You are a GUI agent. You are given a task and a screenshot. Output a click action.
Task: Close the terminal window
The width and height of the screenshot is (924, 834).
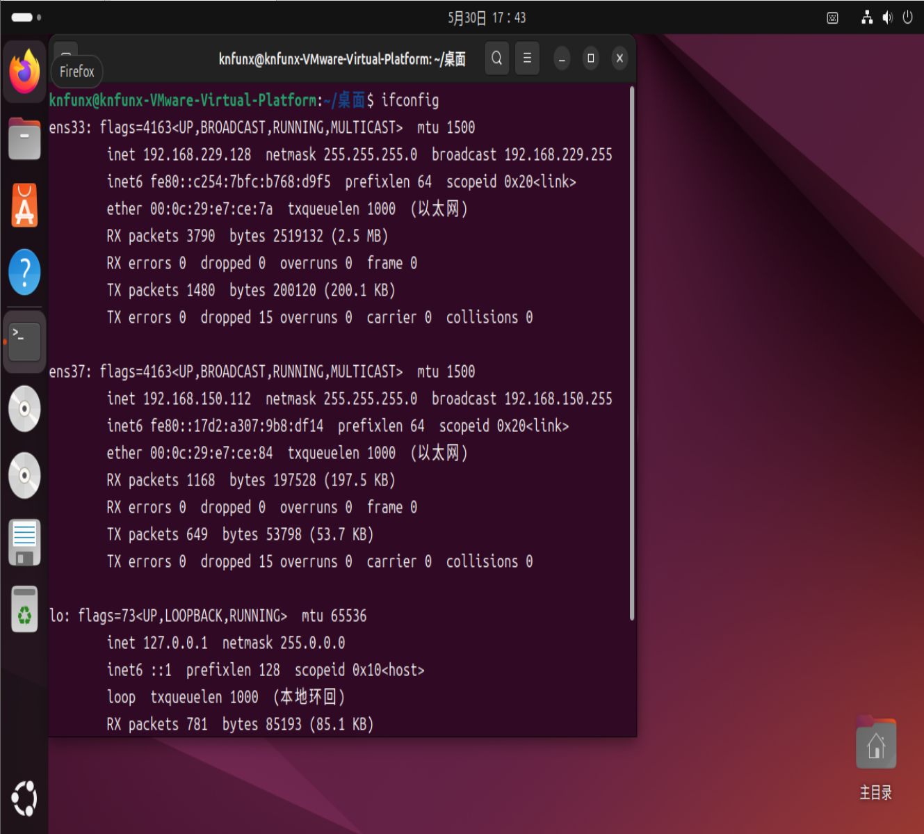click(x=619, y=58)
